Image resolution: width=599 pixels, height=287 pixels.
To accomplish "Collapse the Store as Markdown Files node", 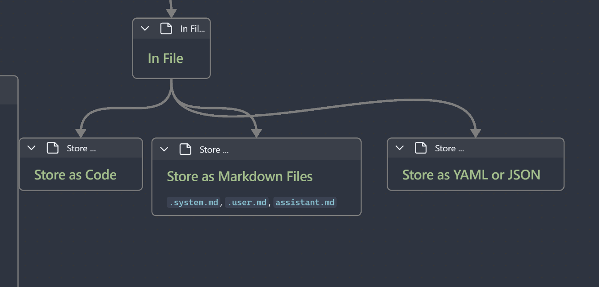I will click(164, 150).
